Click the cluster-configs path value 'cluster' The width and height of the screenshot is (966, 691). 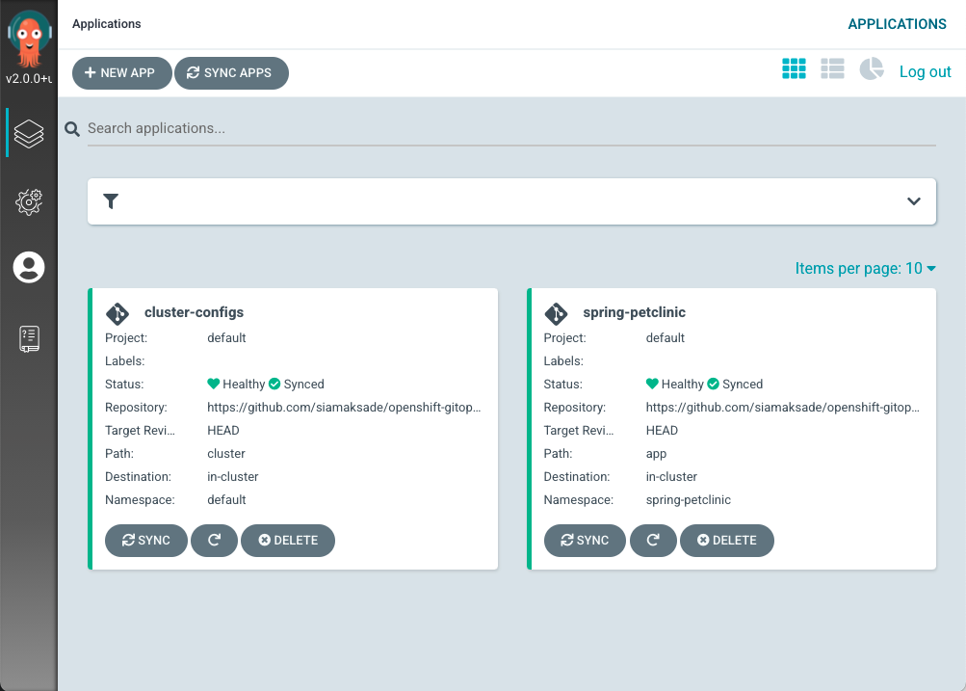point(226,453)
